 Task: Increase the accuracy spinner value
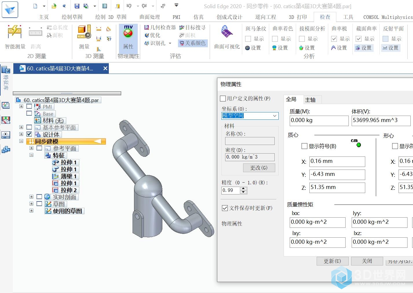tap(244, 188)
